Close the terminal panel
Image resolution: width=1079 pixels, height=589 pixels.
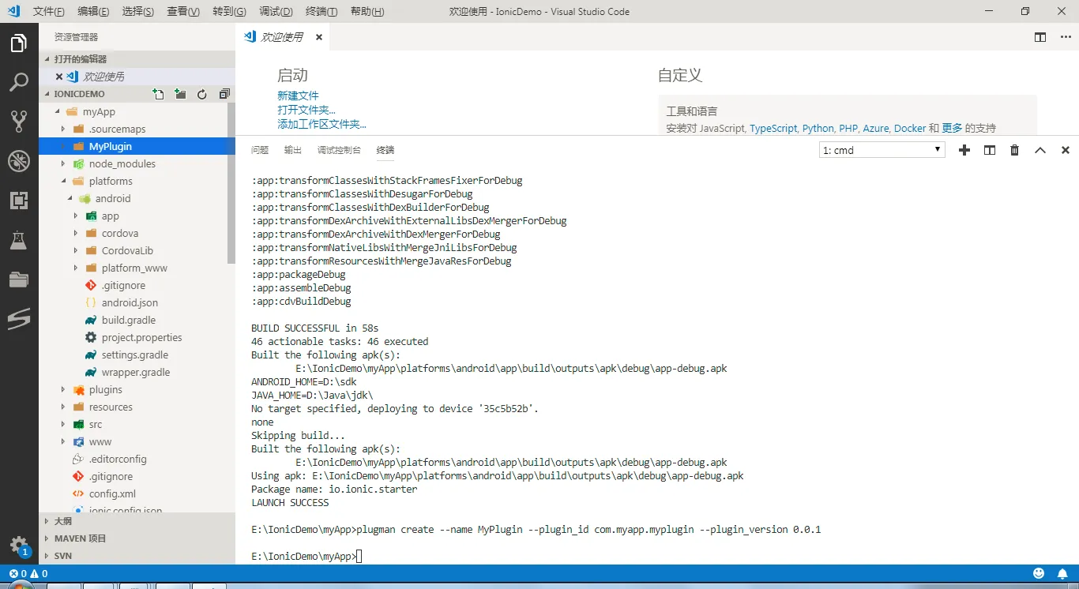tap(1066, 150)
